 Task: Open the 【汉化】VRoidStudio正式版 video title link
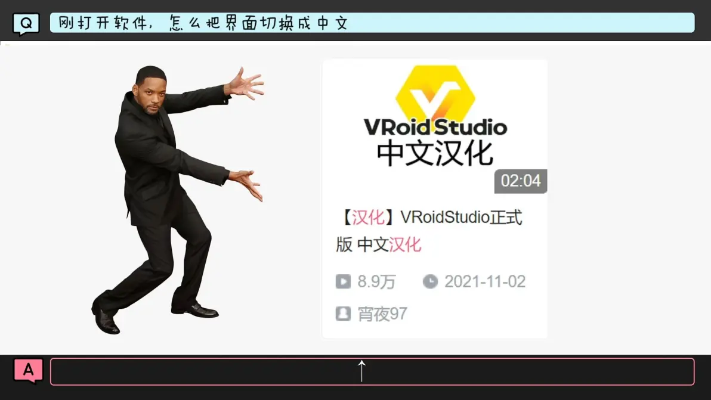tap(429, 231)
